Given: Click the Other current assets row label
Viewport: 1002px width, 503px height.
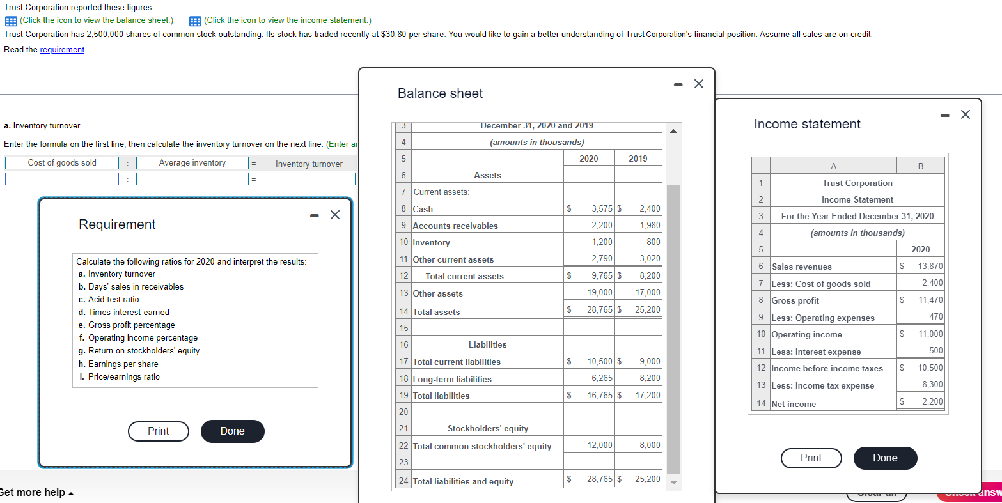Looking at the screenshot, I should pyautogui.click(x=453, y=260).
